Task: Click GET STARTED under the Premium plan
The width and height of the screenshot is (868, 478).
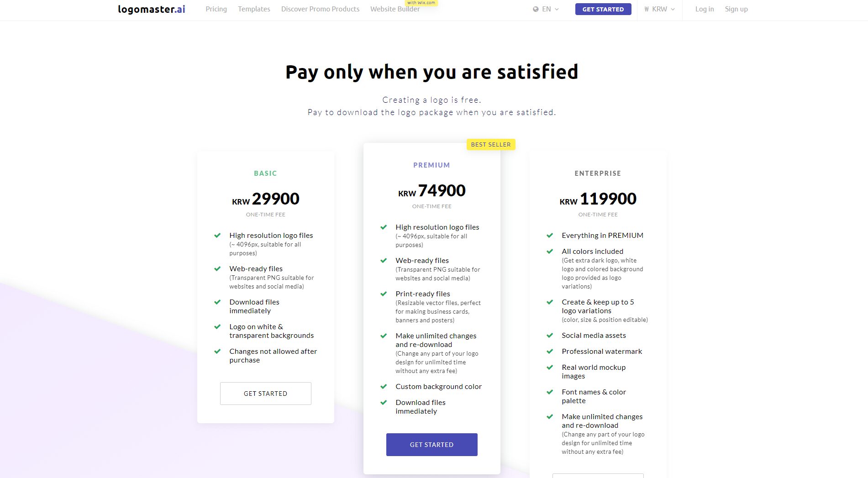Action: click(431, 444)
